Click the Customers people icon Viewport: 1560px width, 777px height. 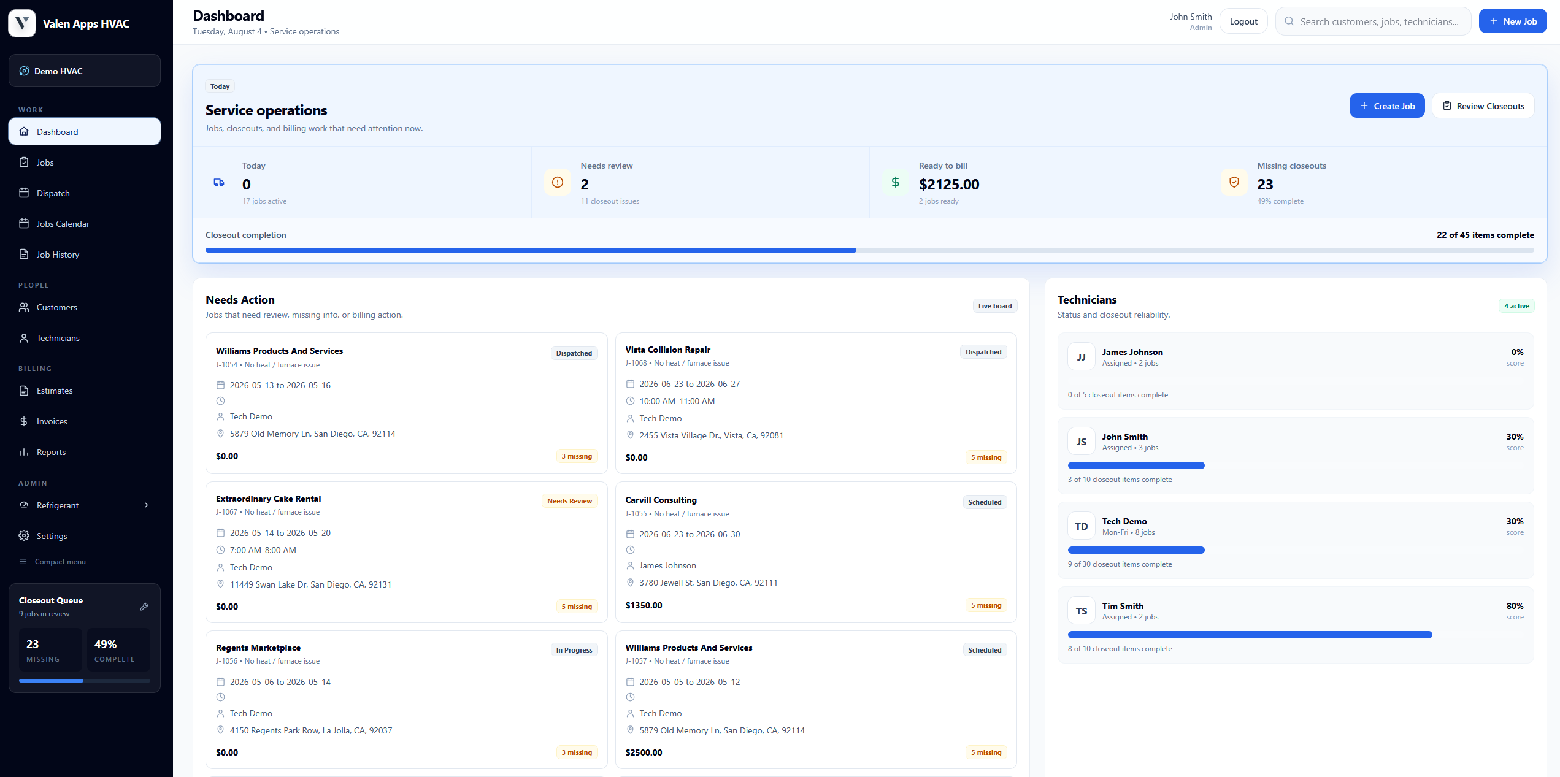[x=24, y=307]
